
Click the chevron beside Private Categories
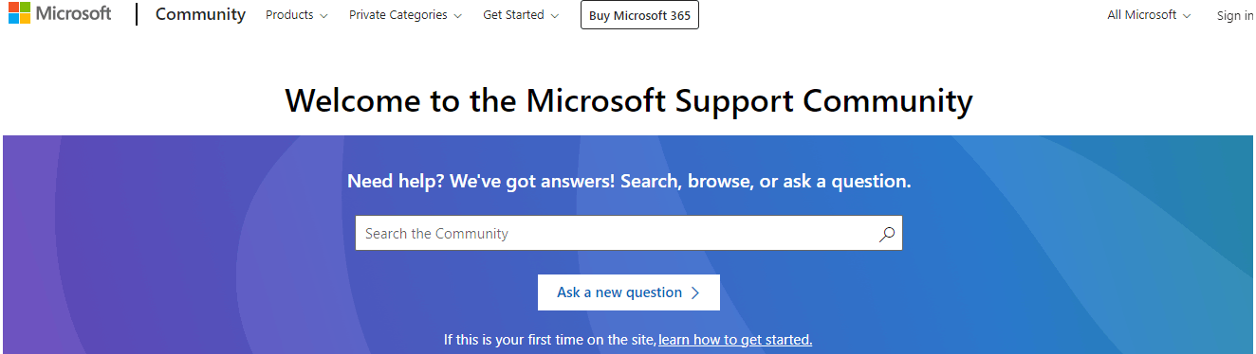pyautogui.click(x=458, y=16)
